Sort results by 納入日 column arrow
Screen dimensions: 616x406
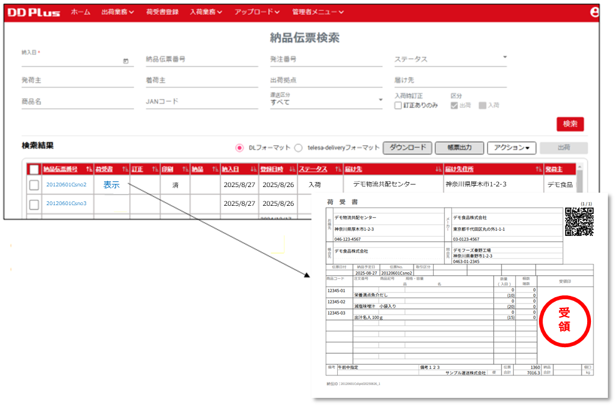tap(253, 169)
